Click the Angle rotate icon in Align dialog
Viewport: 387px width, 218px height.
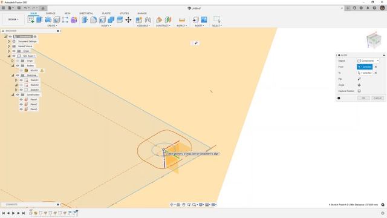pos(359,85)
